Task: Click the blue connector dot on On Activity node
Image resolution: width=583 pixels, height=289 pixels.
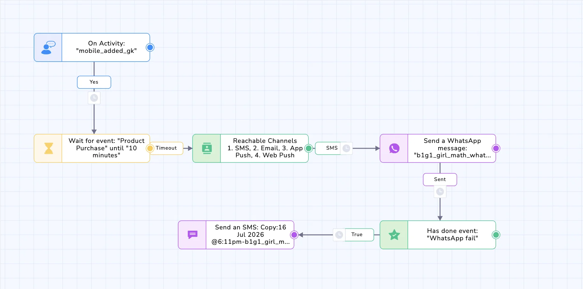Action: [x=150, y=47]
